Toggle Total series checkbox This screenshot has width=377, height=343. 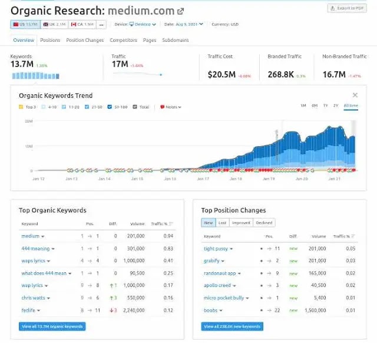click(x=135, y=107)
